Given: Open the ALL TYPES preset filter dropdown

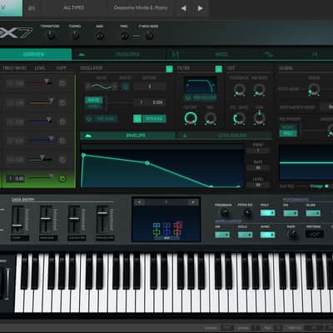Looking at the screenshot, I should [x=74, y=8].
